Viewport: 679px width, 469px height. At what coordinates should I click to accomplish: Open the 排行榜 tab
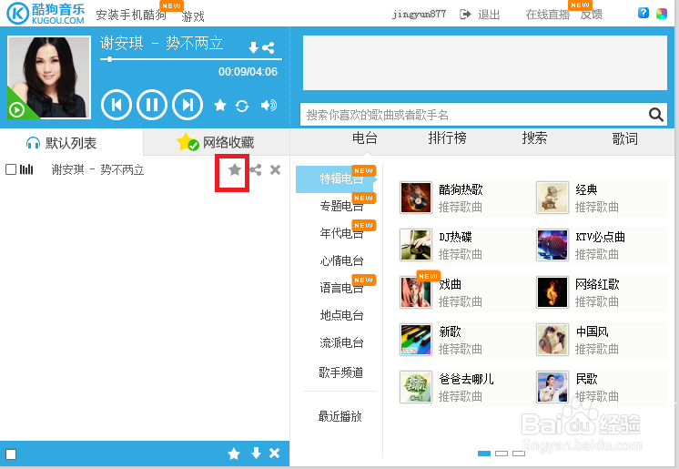[x=447, y=138]
